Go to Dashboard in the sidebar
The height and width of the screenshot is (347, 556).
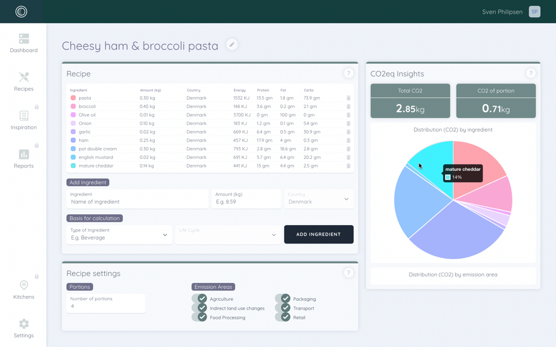pyautogui.click(x=24, y=43)
